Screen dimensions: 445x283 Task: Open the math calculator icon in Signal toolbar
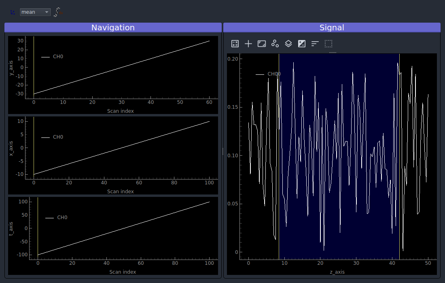coord(235,44)
